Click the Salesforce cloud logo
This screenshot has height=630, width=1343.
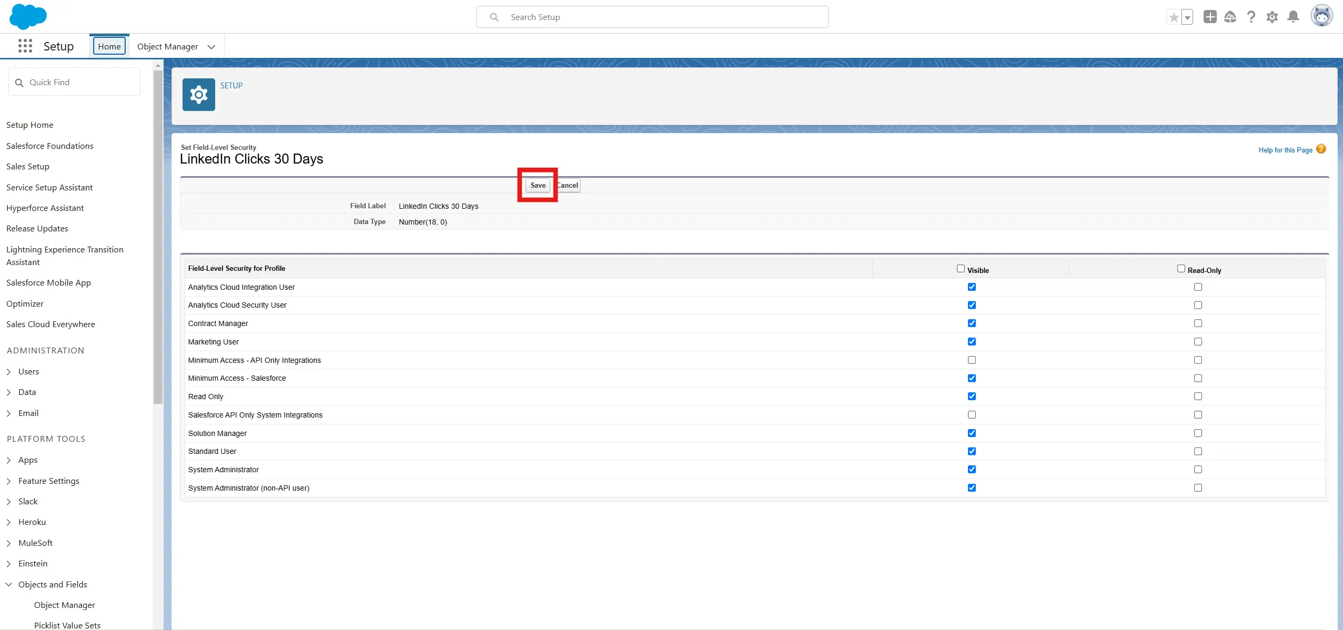pos(28,16)
